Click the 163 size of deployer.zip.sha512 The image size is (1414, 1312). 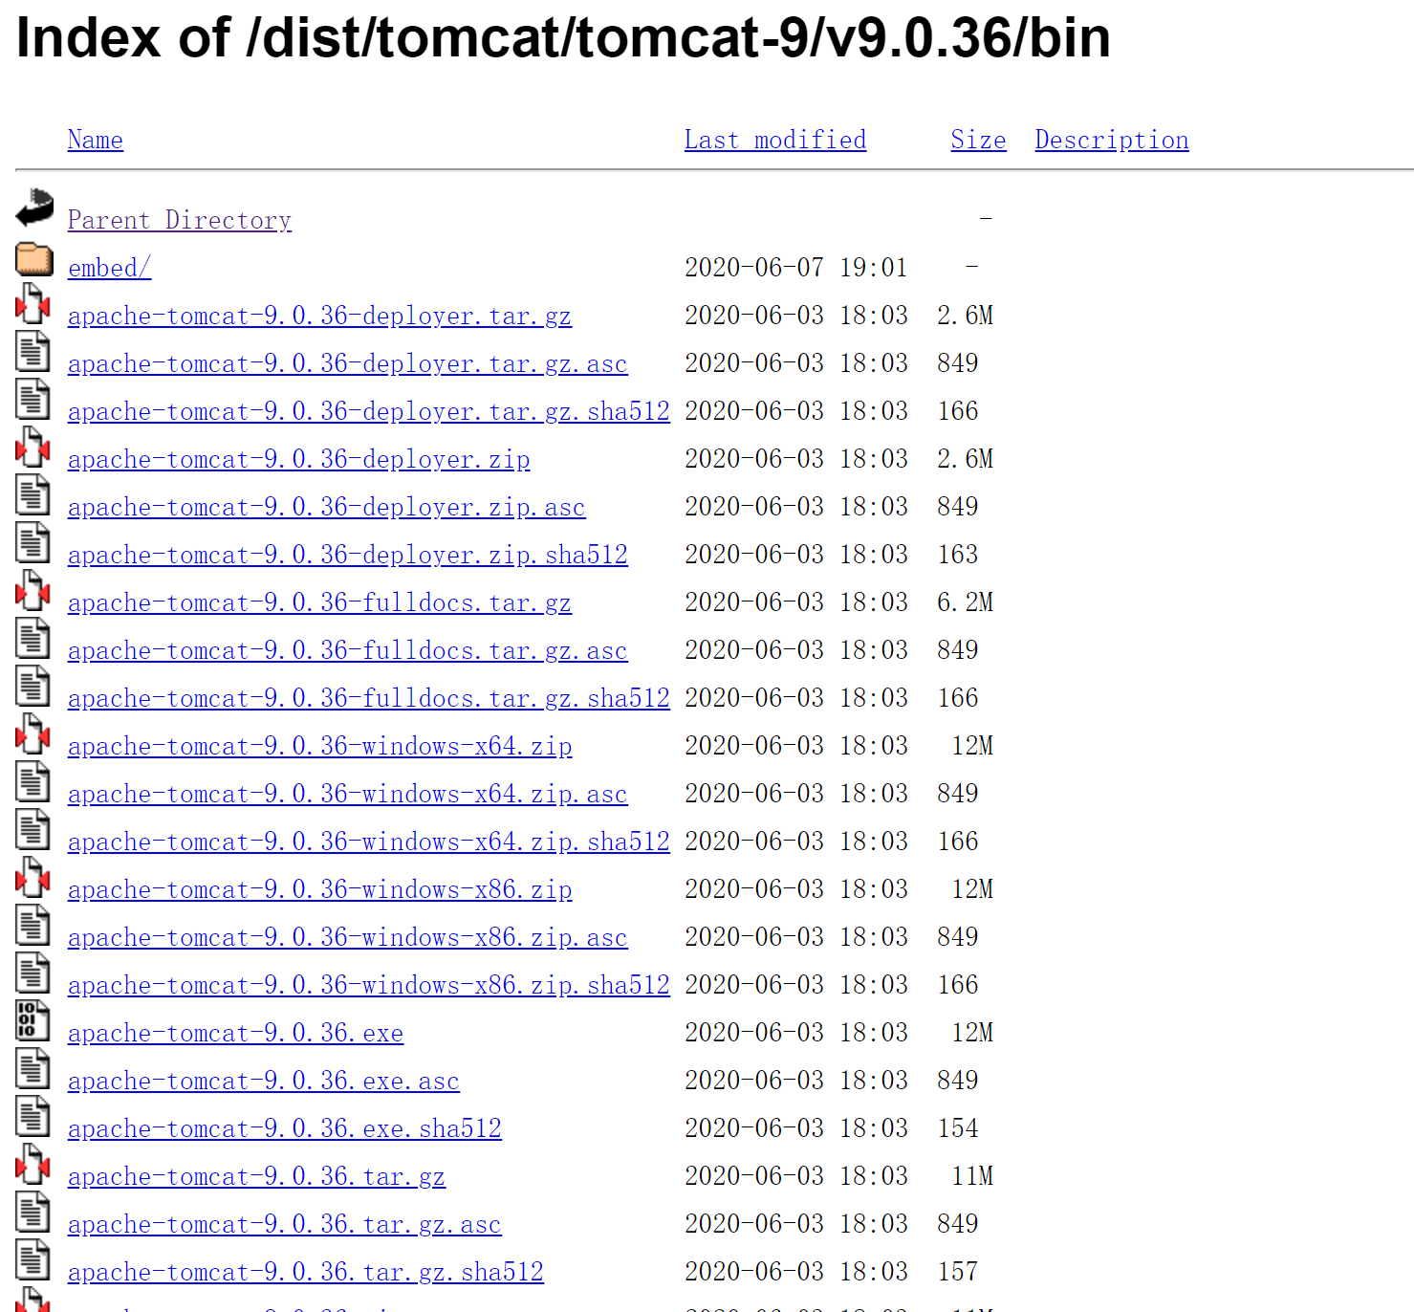point(958,555)
